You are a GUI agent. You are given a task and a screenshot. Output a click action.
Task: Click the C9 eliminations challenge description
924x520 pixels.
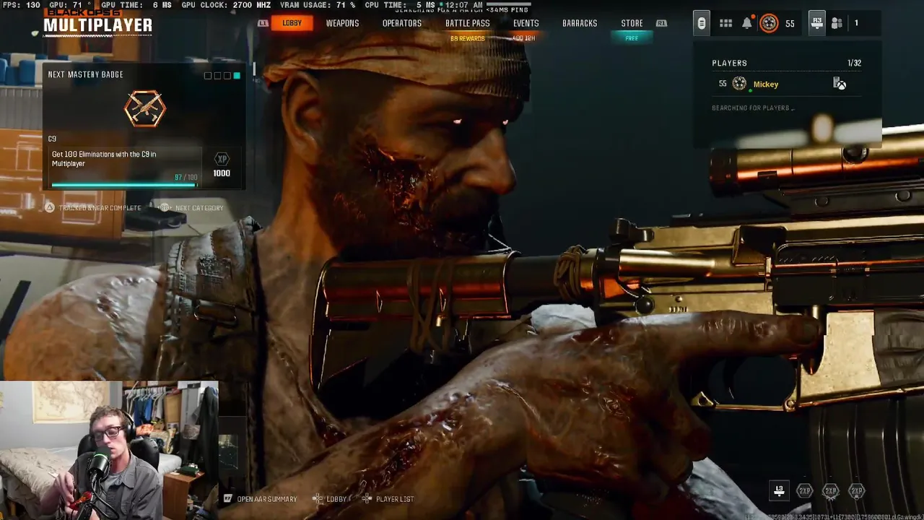(x=104, y=159)
